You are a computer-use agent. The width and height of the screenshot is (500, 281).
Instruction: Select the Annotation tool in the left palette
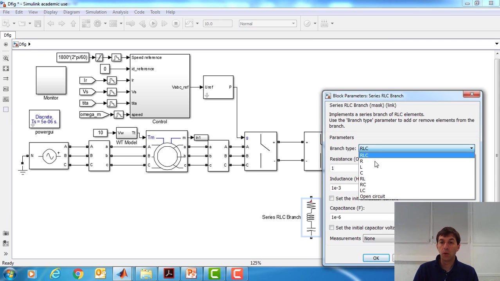pos(6,89)
